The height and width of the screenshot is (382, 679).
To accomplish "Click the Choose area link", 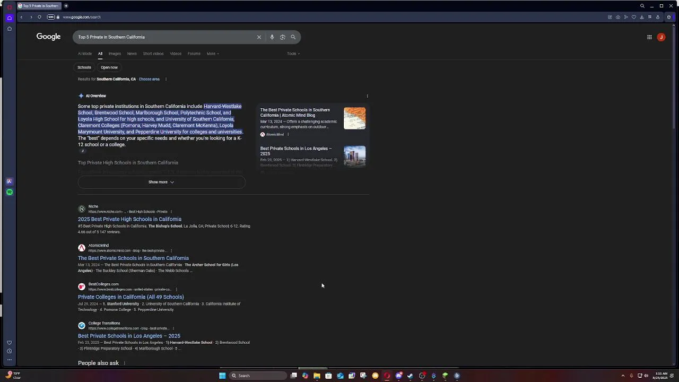I will click(149, 79).
